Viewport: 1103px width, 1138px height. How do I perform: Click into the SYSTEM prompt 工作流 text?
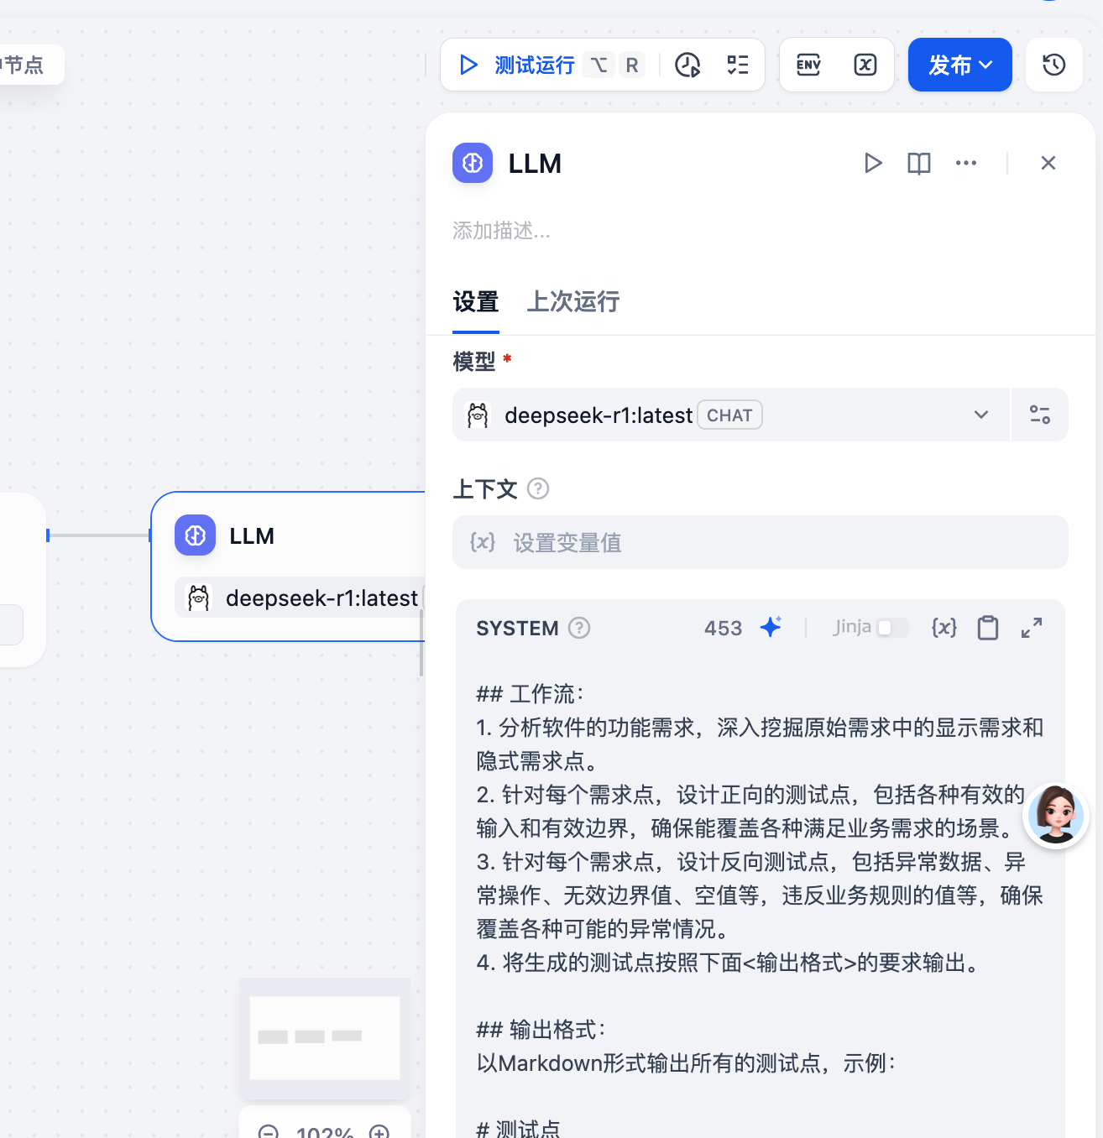531,694
